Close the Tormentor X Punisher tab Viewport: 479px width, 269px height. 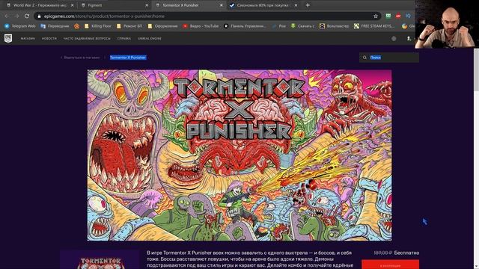[222, 5]
